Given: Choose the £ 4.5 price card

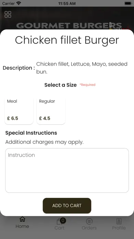Looking at the screenshot, I should (51, 111).
